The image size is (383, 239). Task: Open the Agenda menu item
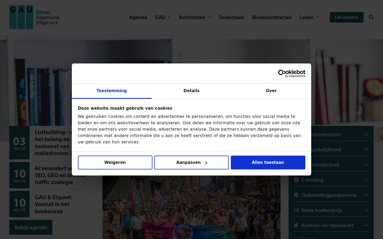(138, 17)
